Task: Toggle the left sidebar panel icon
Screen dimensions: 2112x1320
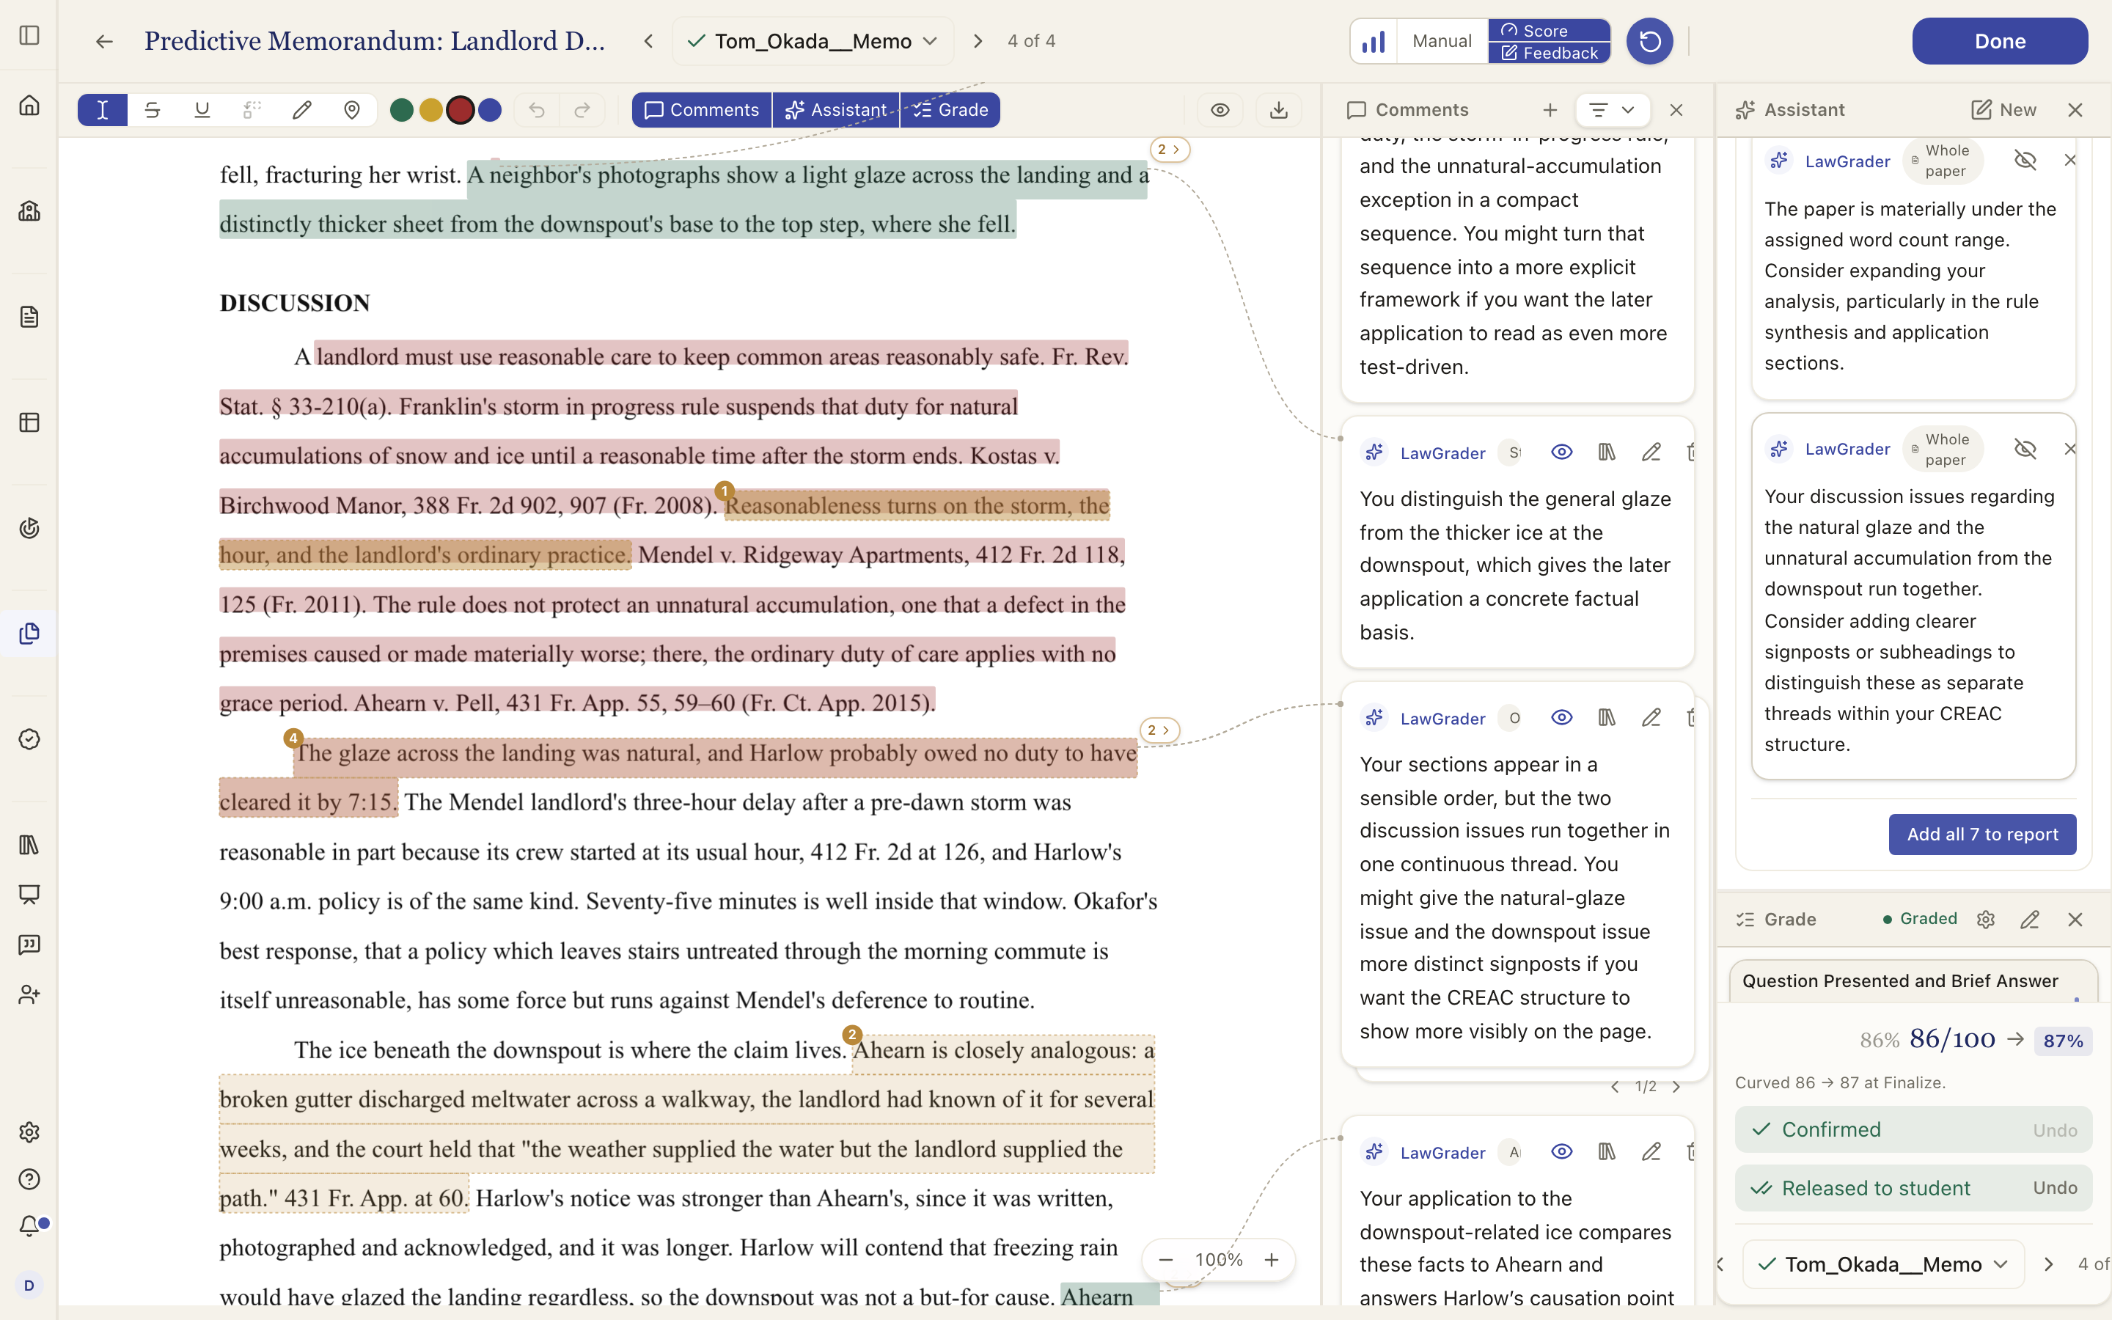Action: 29,35
